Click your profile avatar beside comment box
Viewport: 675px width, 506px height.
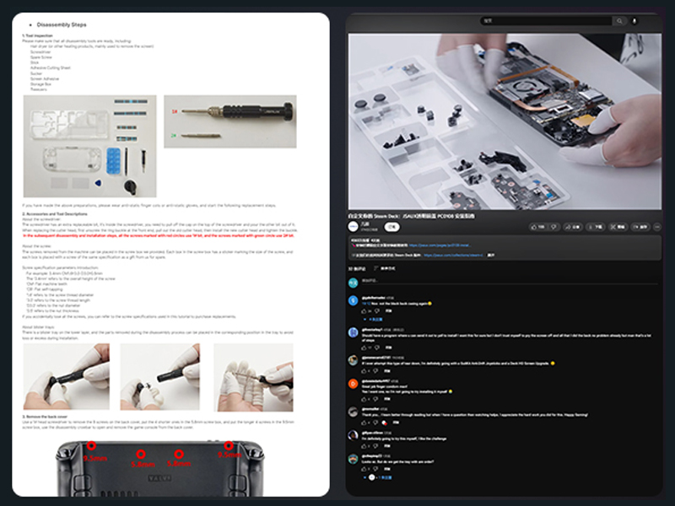(353, 283)
